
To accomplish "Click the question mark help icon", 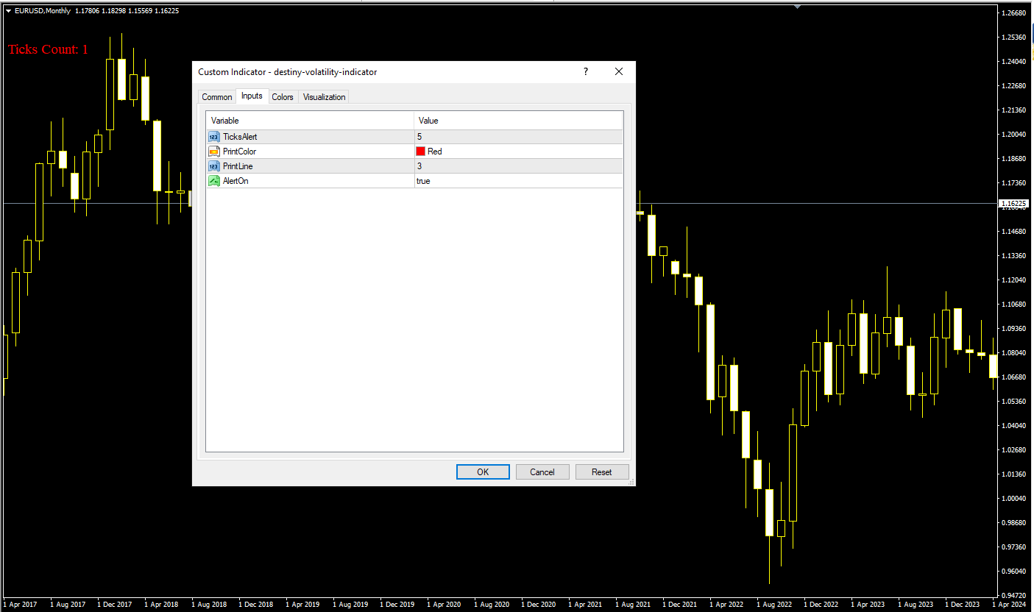I will [586, 71].
